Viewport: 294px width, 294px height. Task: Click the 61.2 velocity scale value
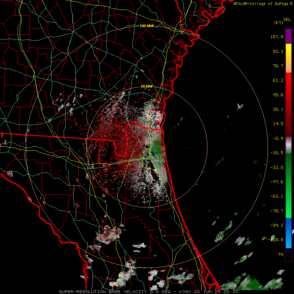(x=278, y=80)
